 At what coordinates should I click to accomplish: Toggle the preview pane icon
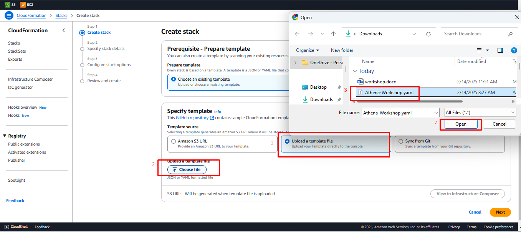point(500,50)
